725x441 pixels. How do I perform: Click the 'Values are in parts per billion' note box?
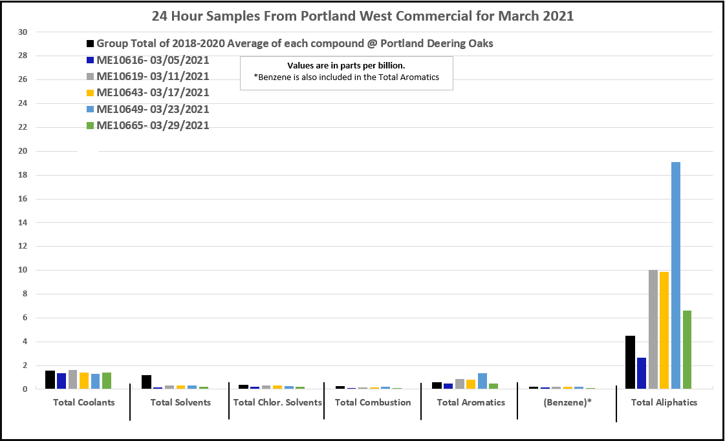coord(346,72)
